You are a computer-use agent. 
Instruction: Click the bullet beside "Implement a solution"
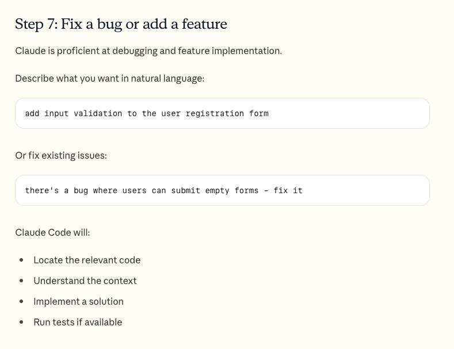(21, 301)
